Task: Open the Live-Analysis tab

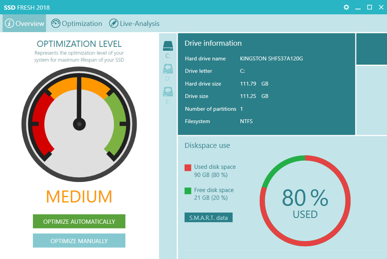Action: [x=134, y=23]
